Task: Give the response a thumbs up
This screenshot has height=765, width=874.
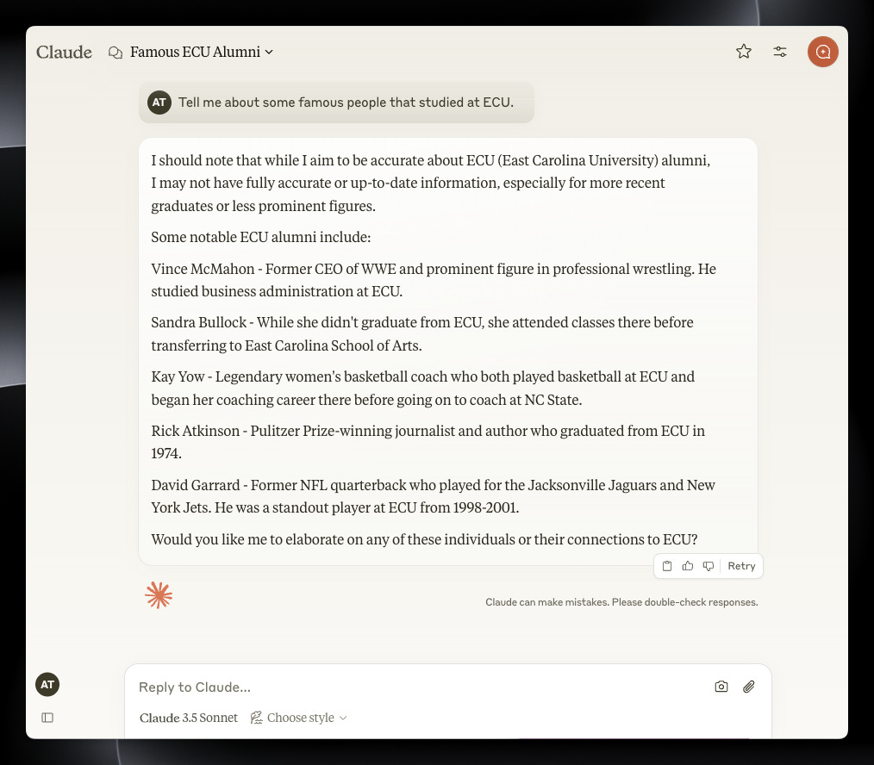Action: tap(687, 566)
